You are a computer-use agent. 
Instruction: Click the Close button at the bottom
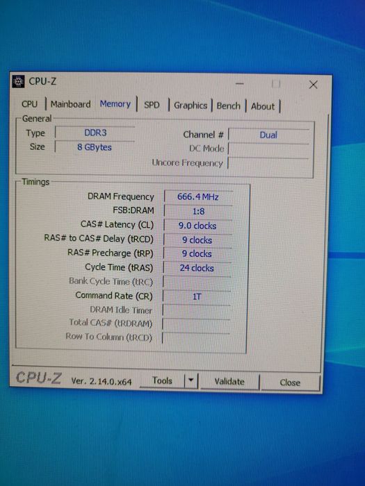(290, 383)
